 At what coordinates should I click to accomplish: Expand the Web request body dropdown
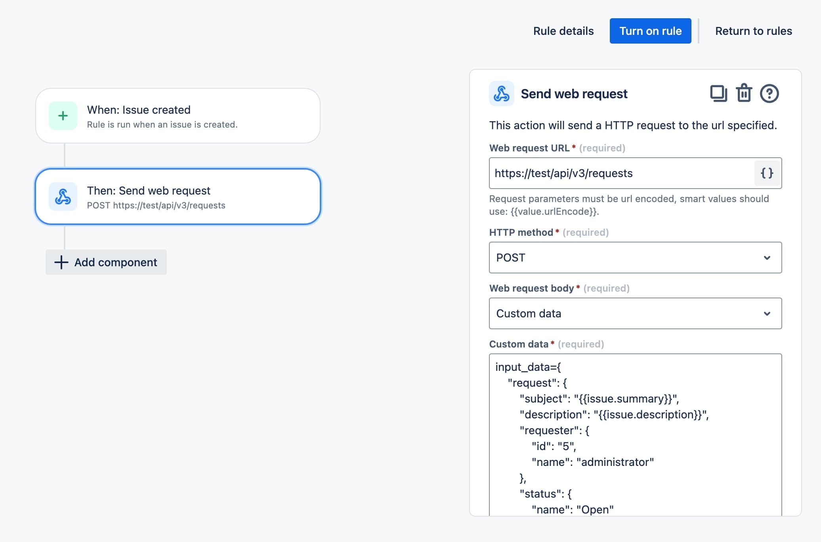[x=635, y=313]
